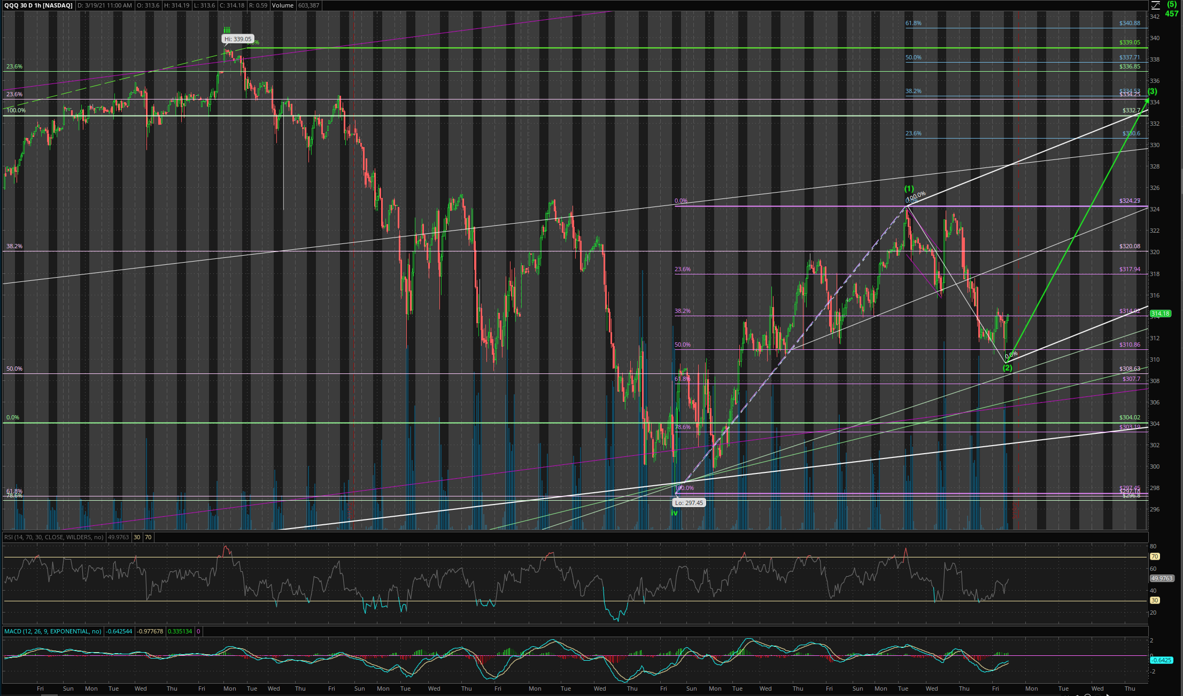Viewport: 1183px width, 696px height.
Task: Open the MACD study header label
Action: pos(52,631)
